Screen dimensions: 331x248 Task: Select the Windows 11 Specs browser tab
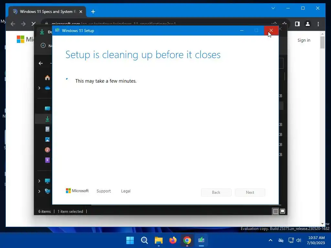click(47, 12)
